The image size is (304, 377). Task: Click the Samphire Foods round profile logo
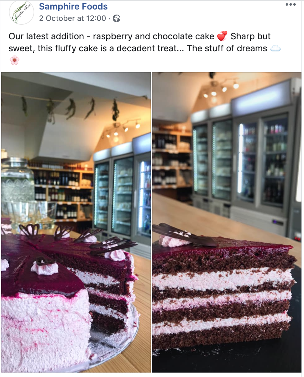22,12
